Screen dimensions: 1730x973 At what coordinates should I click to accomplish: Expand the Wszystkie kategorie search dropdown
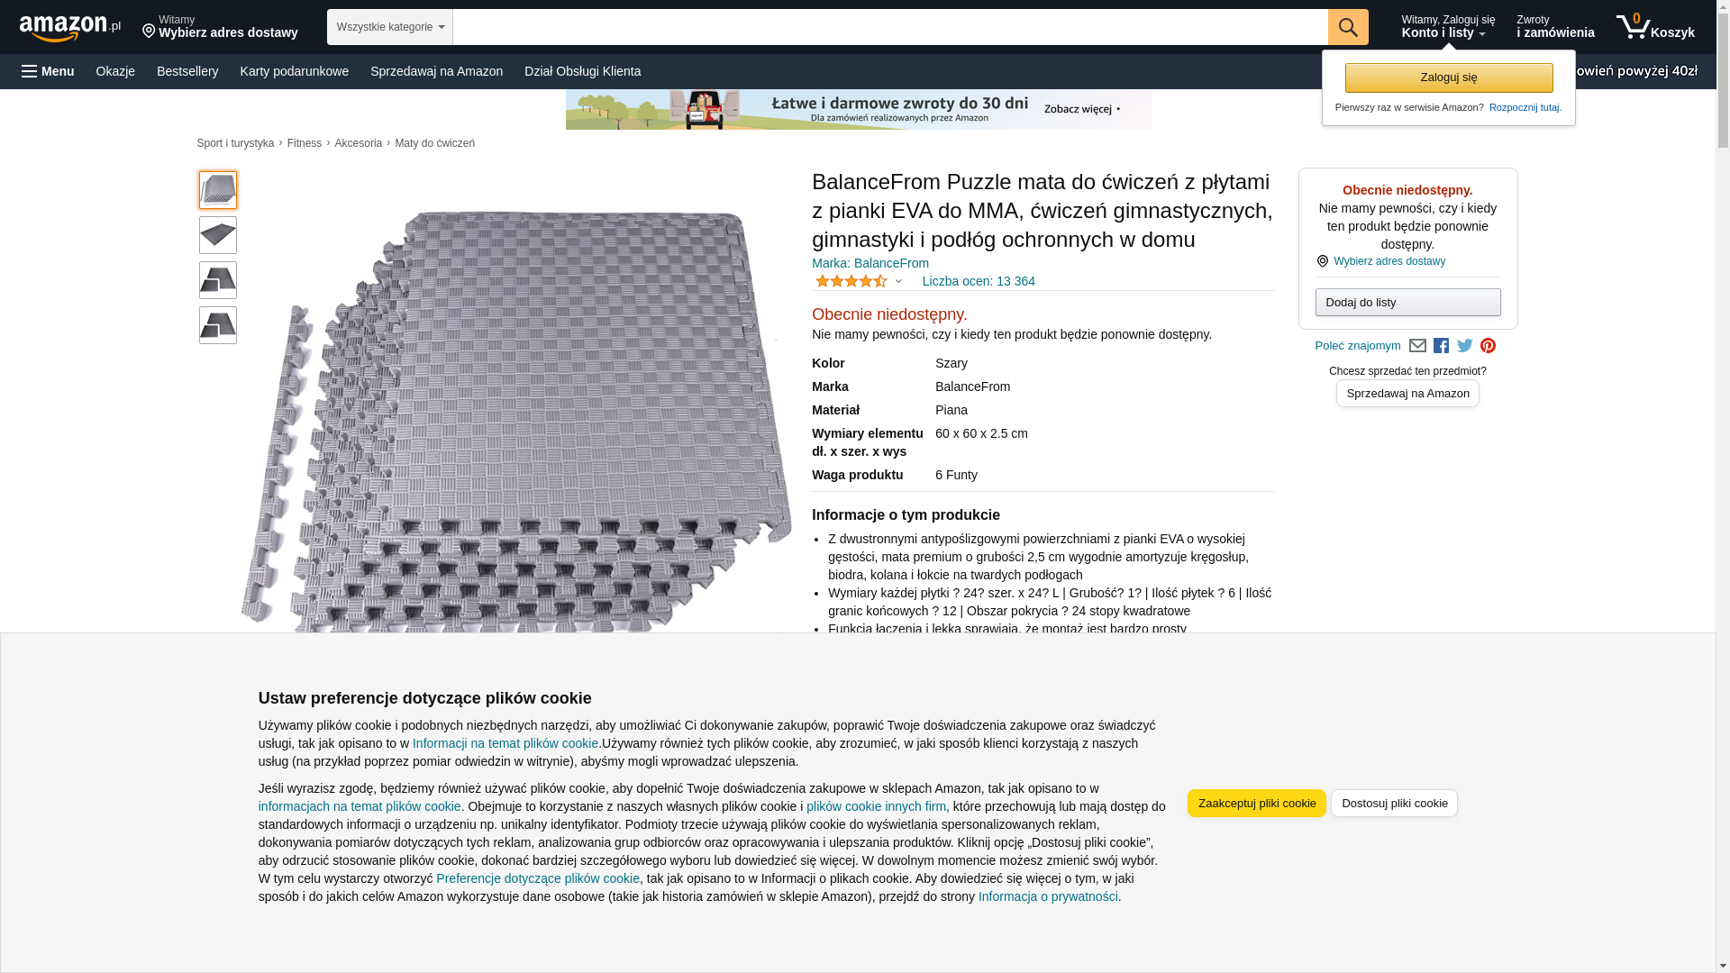coord(390,27)
